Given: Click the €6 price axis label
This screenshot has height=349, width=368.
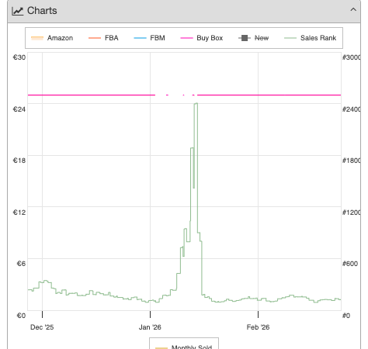Looking at the screenshot, I should pyautogui.click(x=21, y=264).
